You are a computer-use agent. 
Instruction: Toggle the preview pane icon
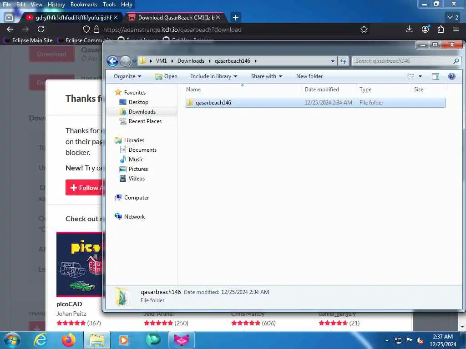coord(436,76)
